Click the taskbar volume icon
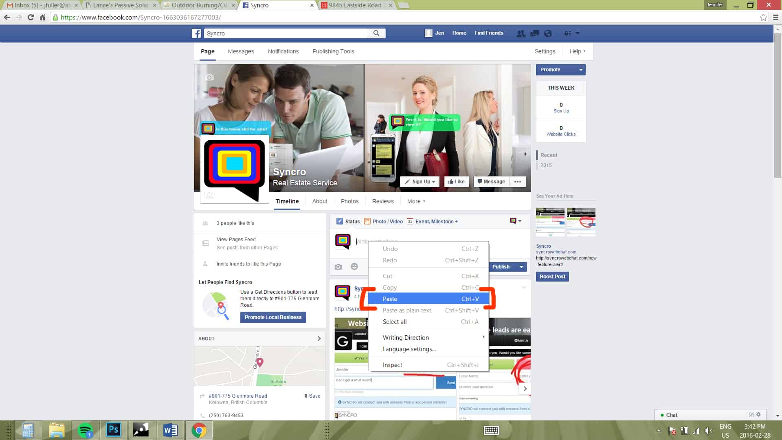782x440 pixels. (709, 431)
